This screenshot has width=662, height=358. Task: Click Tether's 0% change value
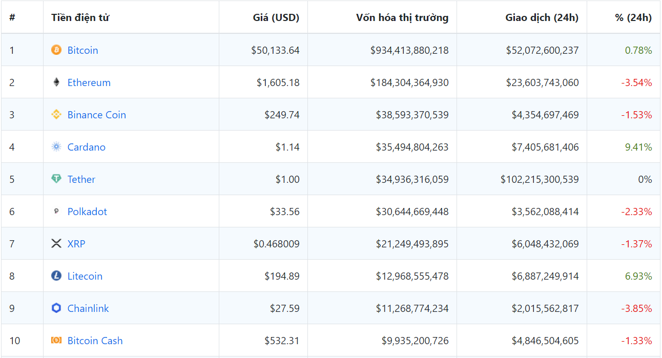click(645, 179)
